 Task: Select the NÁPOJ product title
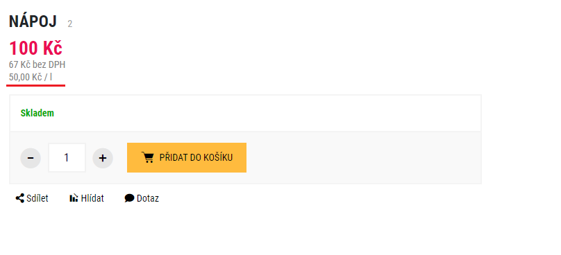click(x=33, y=22)
